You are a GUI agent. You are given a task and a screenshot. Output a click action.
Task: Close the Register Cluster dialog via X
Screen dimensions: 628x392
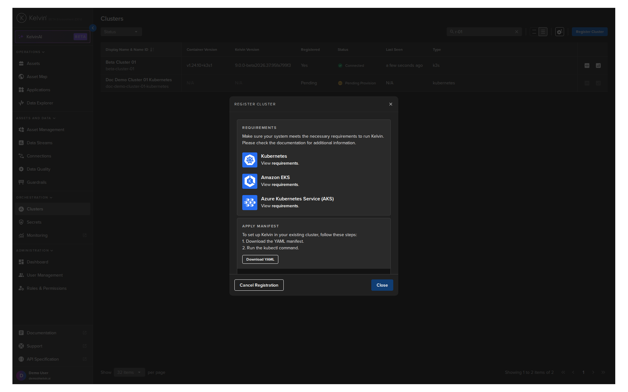coord(391,104)
